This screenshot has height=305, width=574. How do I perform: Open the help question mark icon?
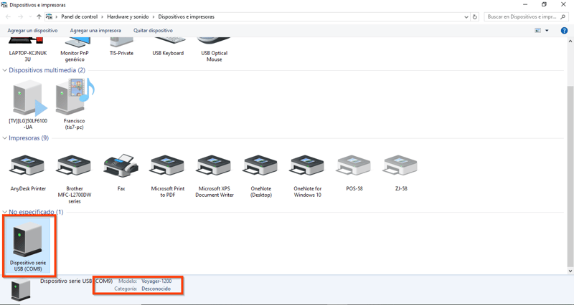point(564,31)
